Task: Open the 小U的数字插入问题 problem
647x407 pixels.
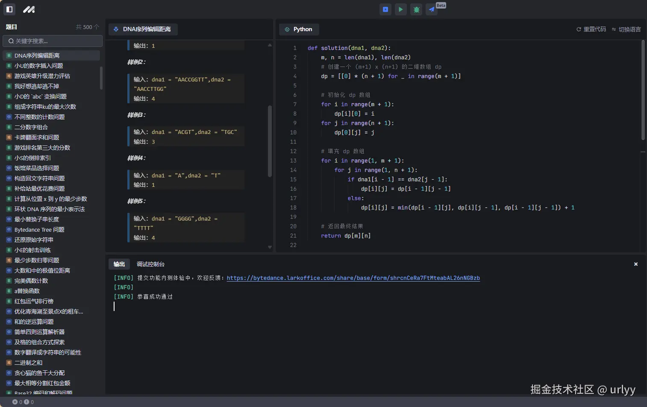Action: click(x=38, y=66)
